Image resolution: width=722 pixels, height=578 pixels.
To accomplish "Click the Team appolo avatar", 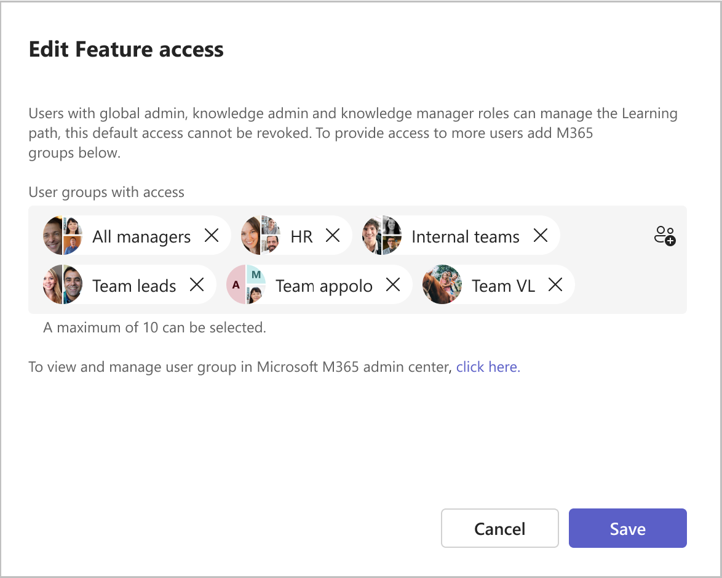I will (246, 284).
